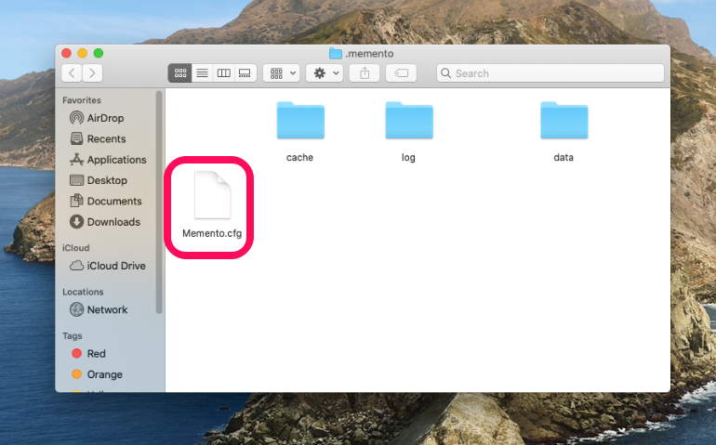Open Applications in the sidebar

[110, 160]
